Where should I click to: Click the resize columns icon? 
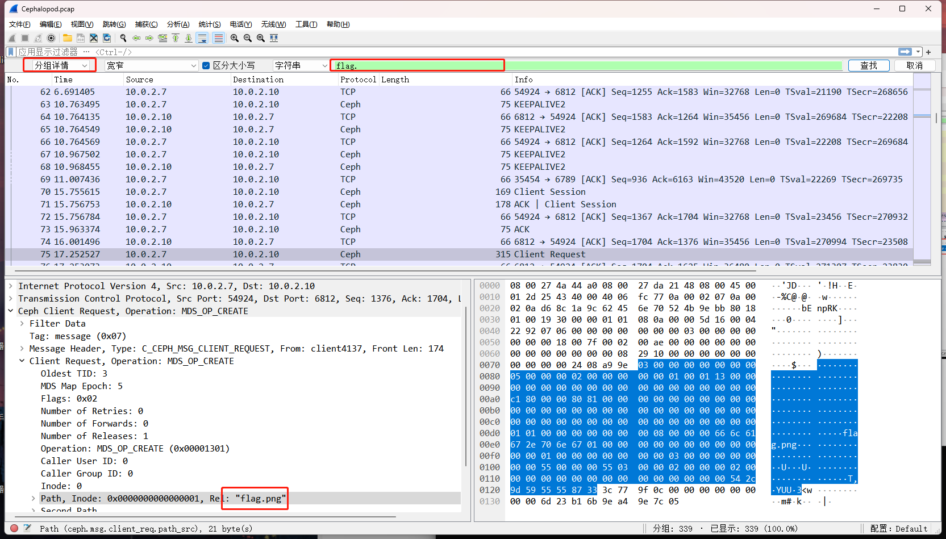point(274,38)
